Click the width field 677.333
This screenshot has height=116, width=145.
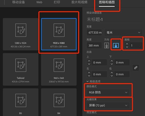coord(94,33)
